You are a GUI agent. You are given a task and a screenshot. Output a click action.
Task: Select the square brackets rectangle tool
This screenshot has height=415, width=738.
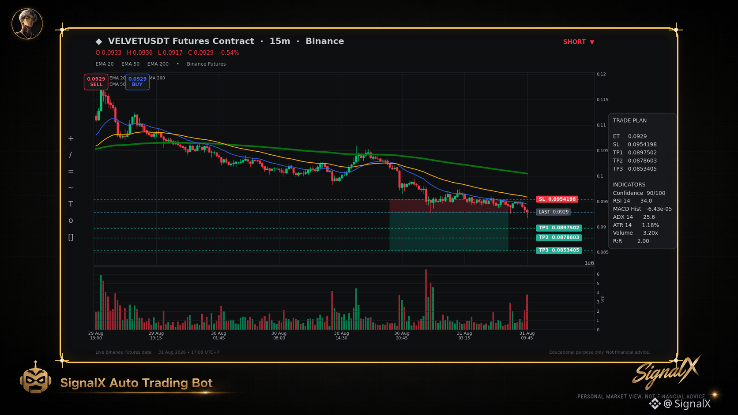click(x=71, y=237)
